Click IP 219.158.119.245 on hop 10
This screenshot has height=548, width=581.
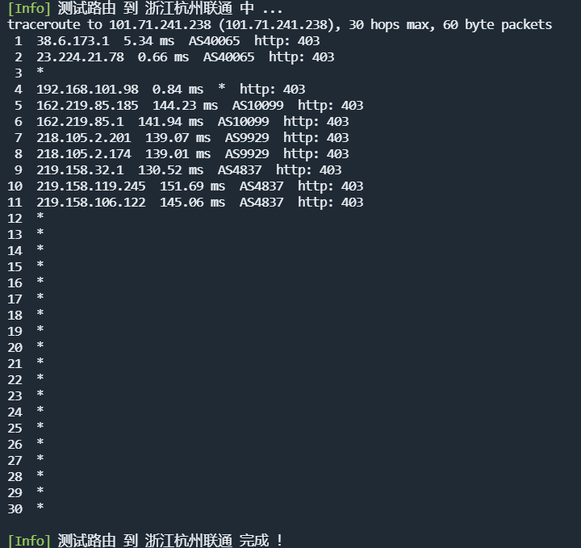pyautogui.click(x=91, y=186)
